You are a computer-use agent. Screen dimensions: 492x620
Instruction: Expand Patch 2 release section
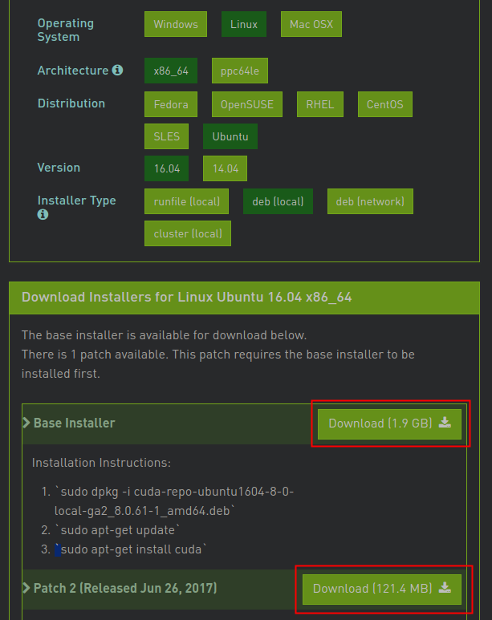pos(119,589)
